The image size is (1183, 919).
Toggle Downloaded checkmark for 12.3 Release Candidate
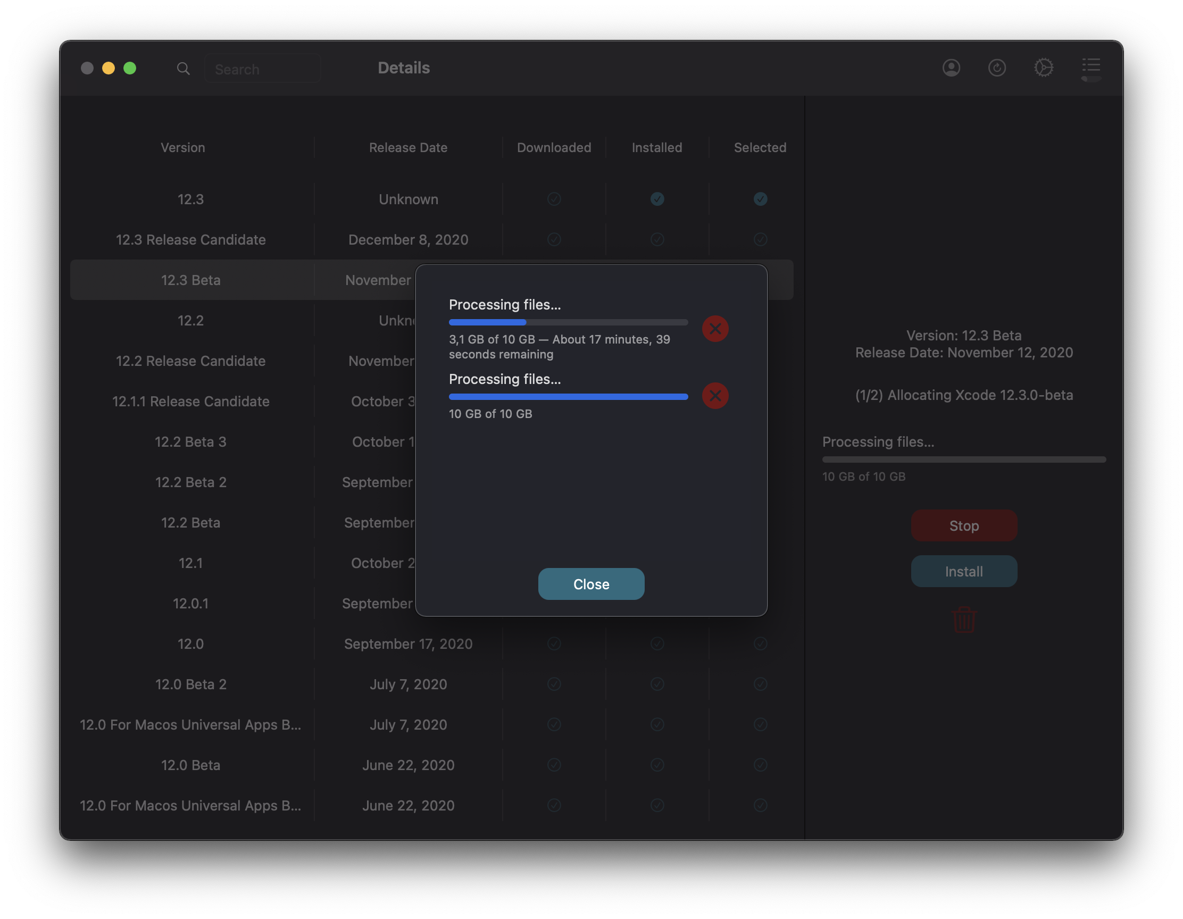pyautogui.click(x=554, y=239)
